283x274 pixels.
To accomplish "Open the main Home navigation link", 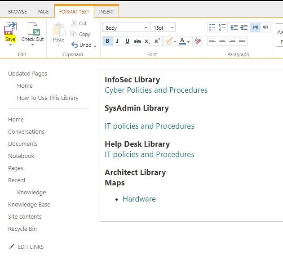I will tap(16, 120).
